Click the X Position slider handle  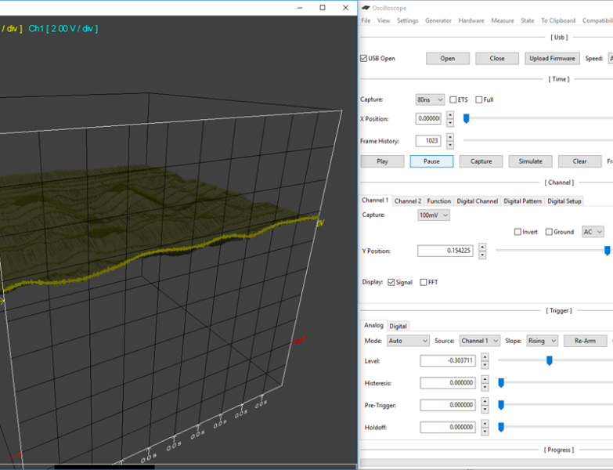click(466, 118)
